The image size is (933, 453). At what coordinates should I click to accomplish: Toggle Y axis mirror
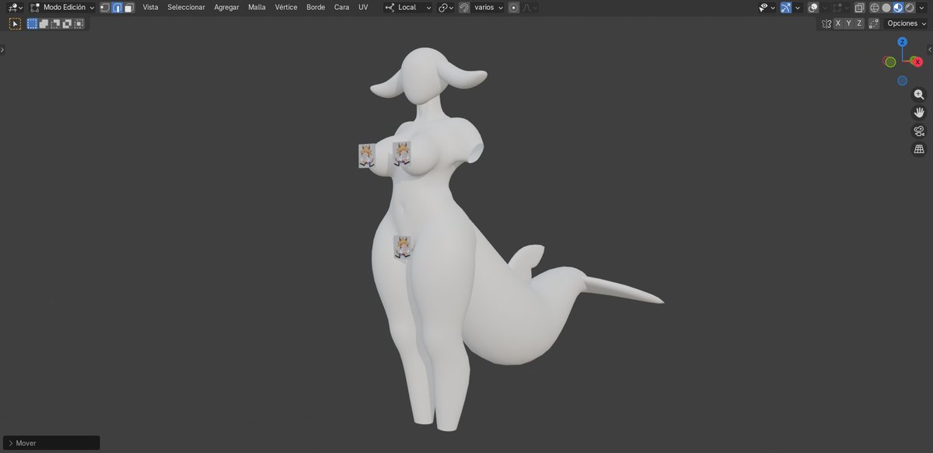point(848,23)
